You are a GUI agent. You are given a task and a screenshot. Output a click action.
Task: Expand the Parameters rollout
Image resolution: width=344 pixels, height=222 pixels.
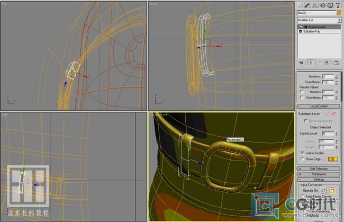319,174
